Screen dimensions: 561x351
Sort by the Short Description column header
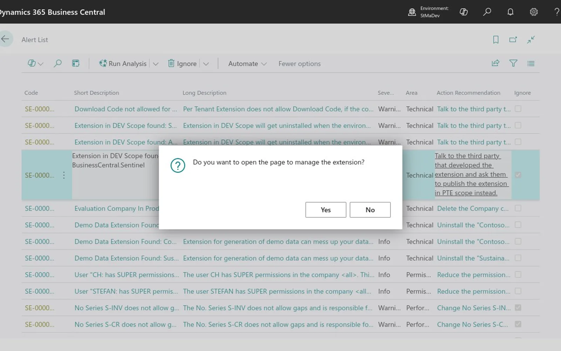(x=96, y=93)
